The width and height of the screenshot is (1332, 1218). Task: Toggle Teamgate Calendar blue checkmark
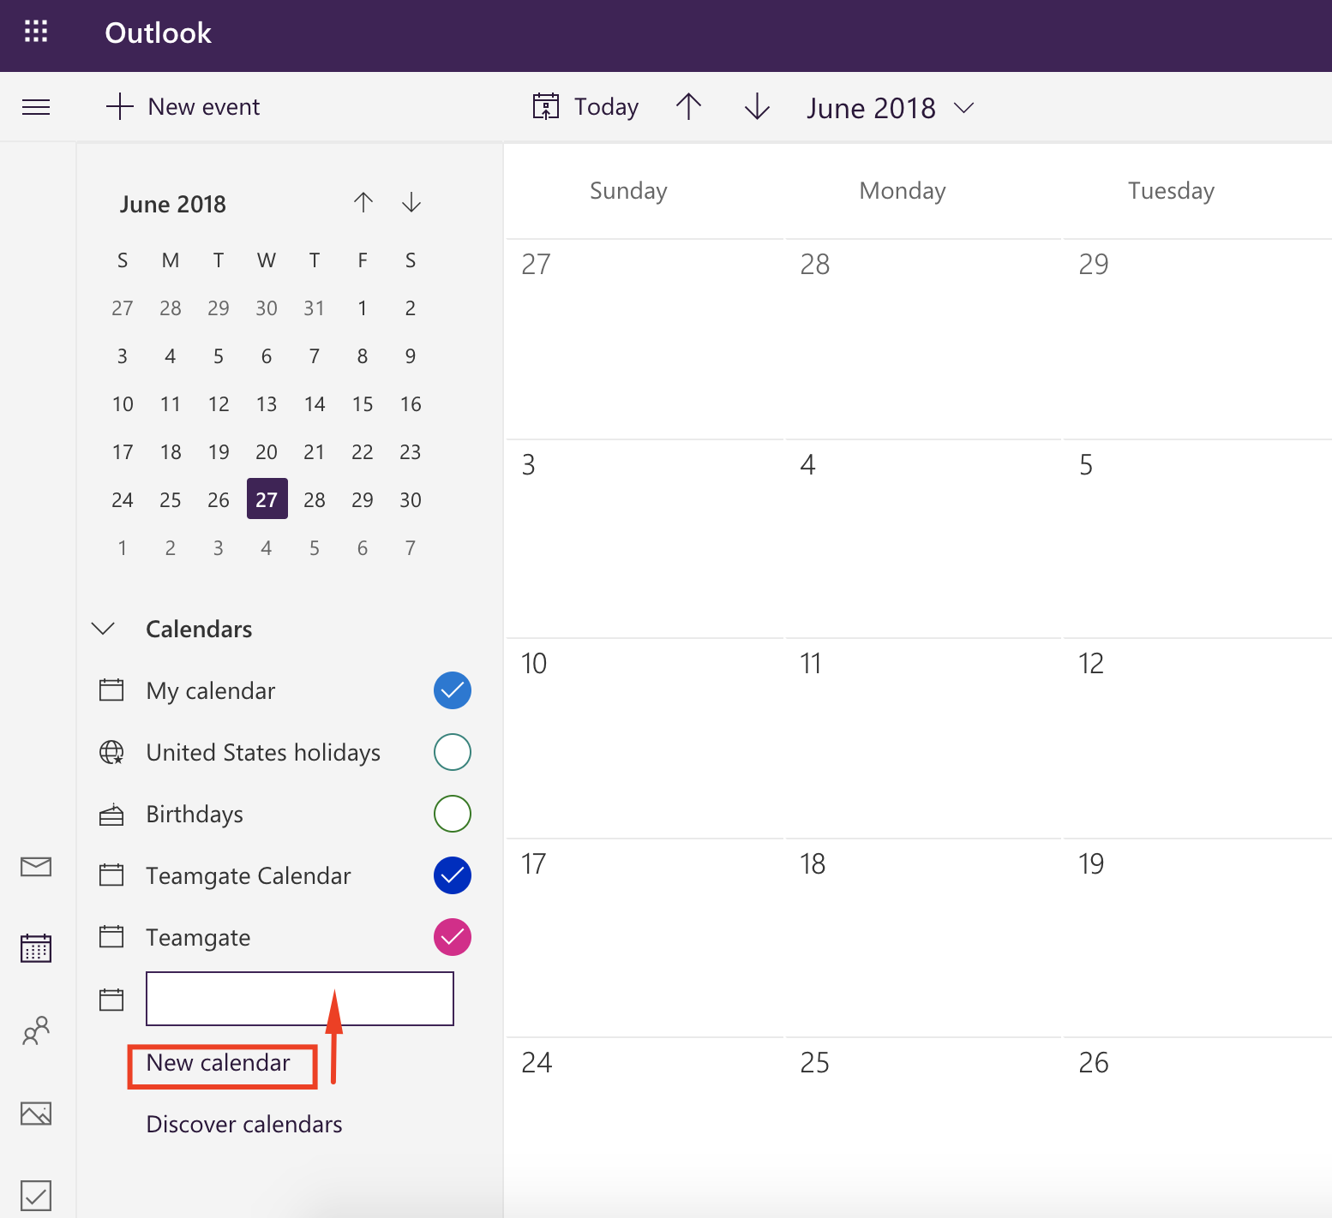pos(453,875)
